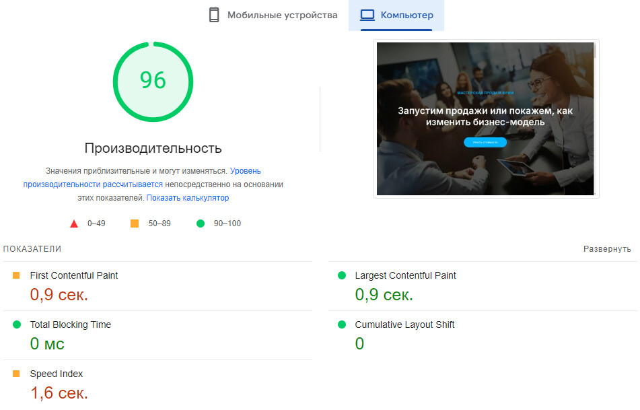Switch to the Мобильные устройства tab

[x=273, y=15]
